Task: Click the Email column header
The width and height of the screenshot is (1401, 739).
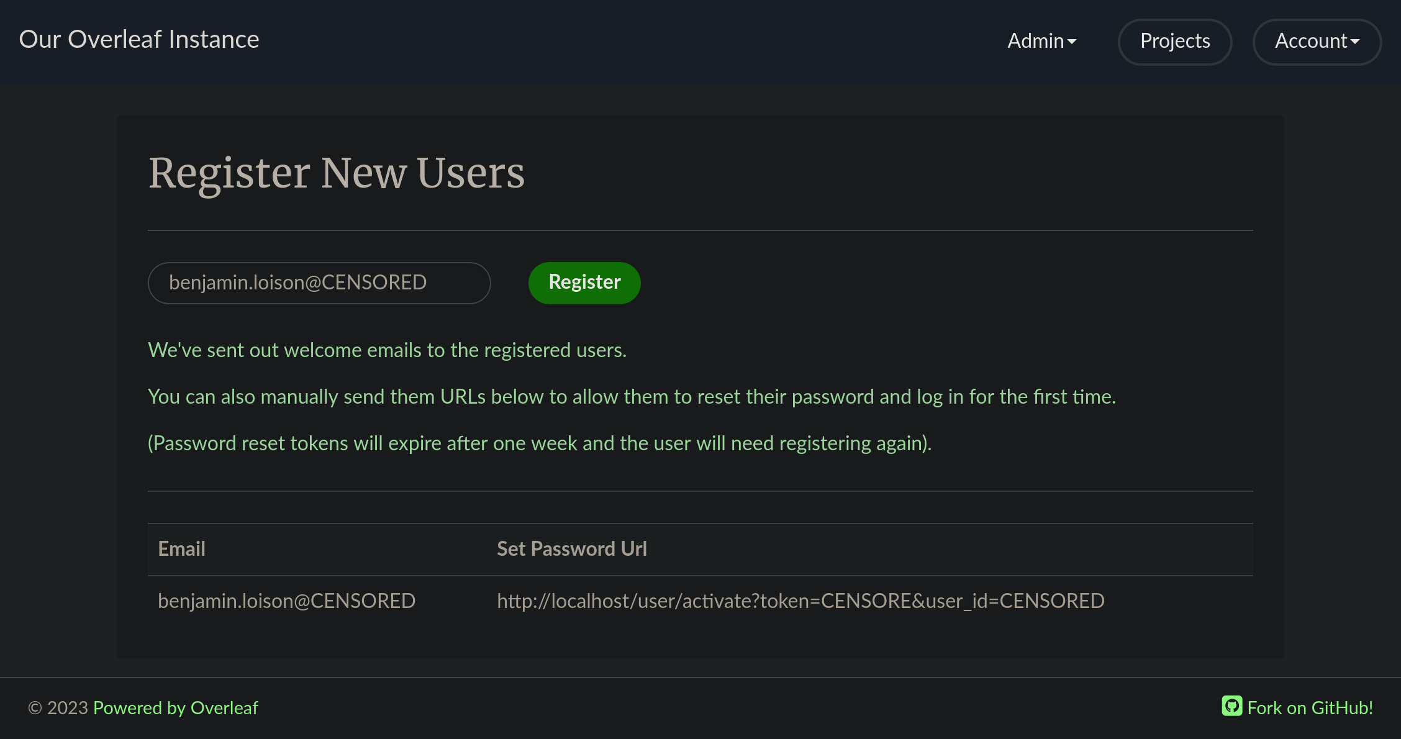Action: coord(181,549)
